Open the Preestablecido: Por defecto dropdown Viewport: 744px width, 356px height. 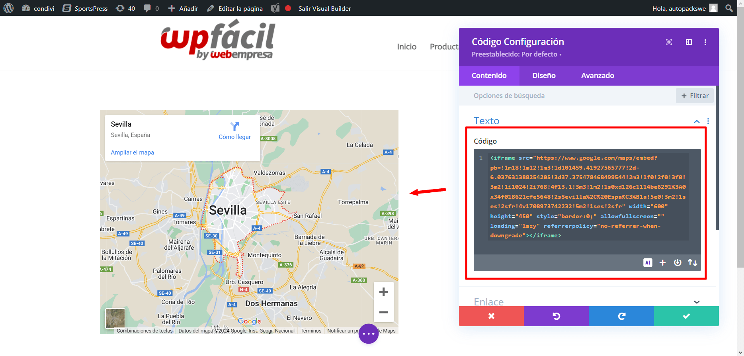517,54
